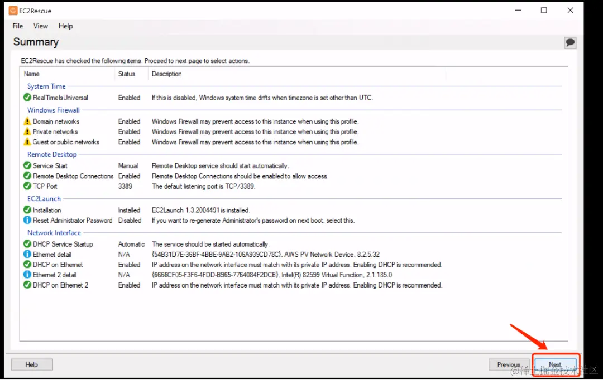Select the Reset Administrator Password row name
603x380 pixels.
pos(73,221)
